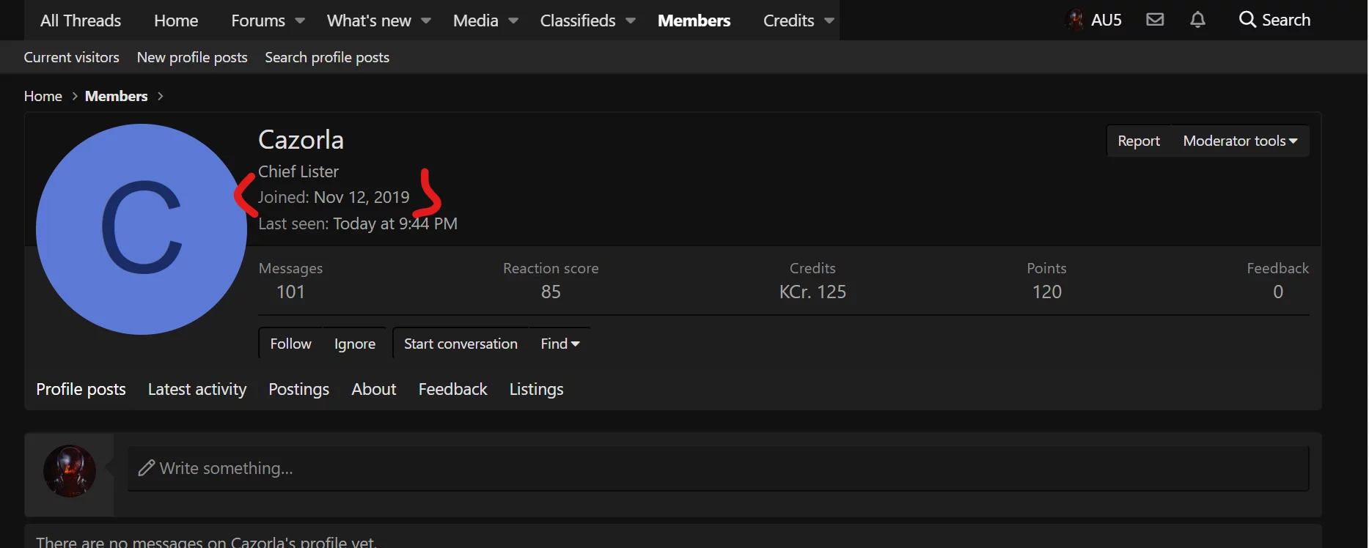The image size is (1369, 548).
Task: Expand the What's new dropdown arrow
Action: click(x=426, y=21)
